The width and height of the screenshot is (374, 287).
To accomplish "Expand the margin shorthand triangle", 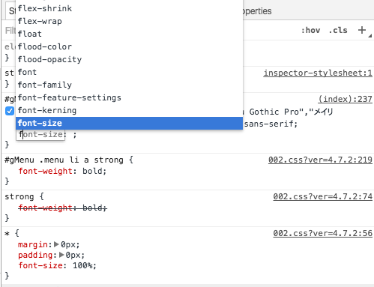I will pyautogui.click(x=56, y=244).
